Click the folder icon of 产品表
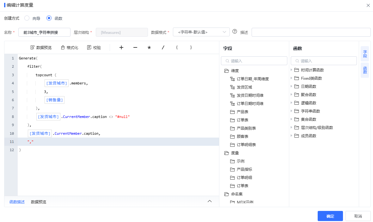This screenshot has height=222, width=373. coord(232,112)
